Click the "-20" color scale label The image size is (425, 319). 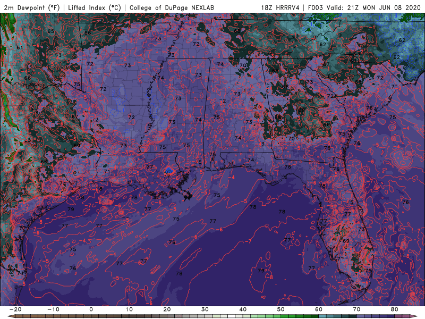(15, 309)
